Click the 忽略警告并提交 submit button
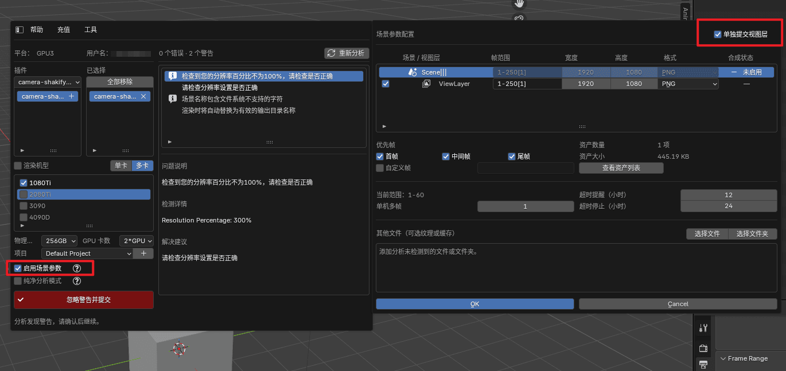This screenshot has height=371, width=786. coord(84,300)
